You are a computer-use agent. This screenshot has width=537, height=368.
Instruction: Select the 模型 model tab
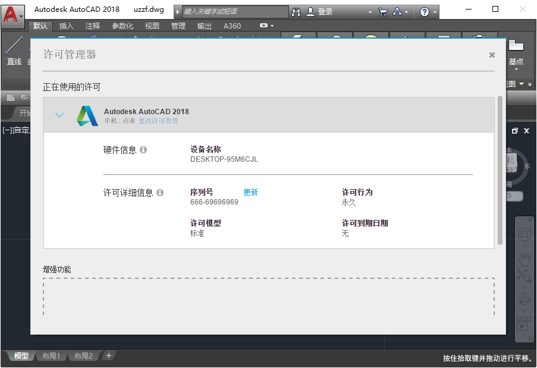pos(21,356)
